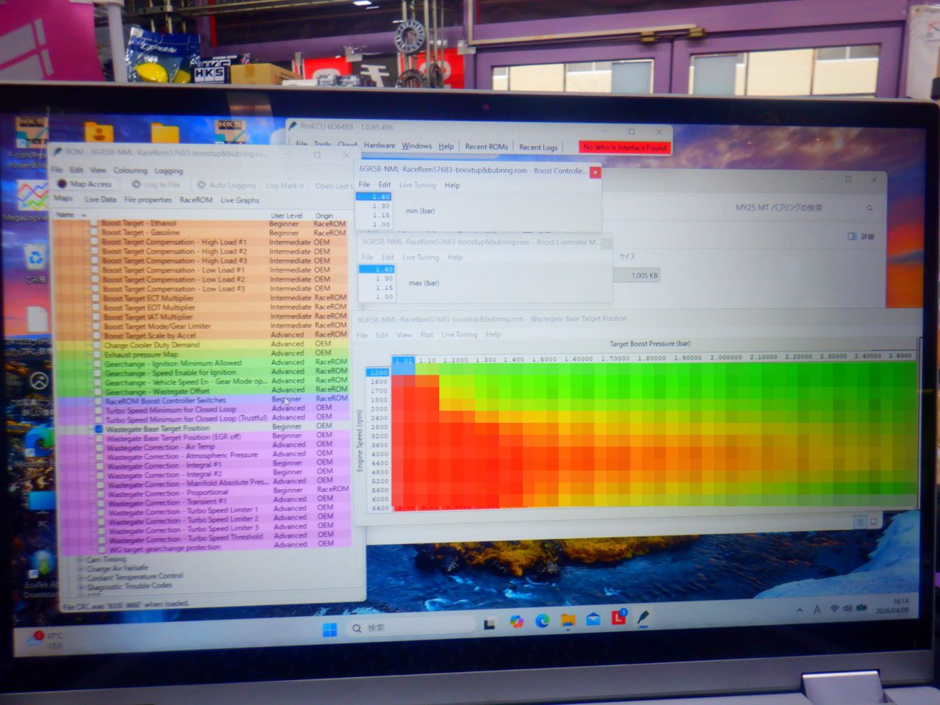Click the Map Access toolbar icon
This screenshot has height=705, width=940.
(63, 184)
